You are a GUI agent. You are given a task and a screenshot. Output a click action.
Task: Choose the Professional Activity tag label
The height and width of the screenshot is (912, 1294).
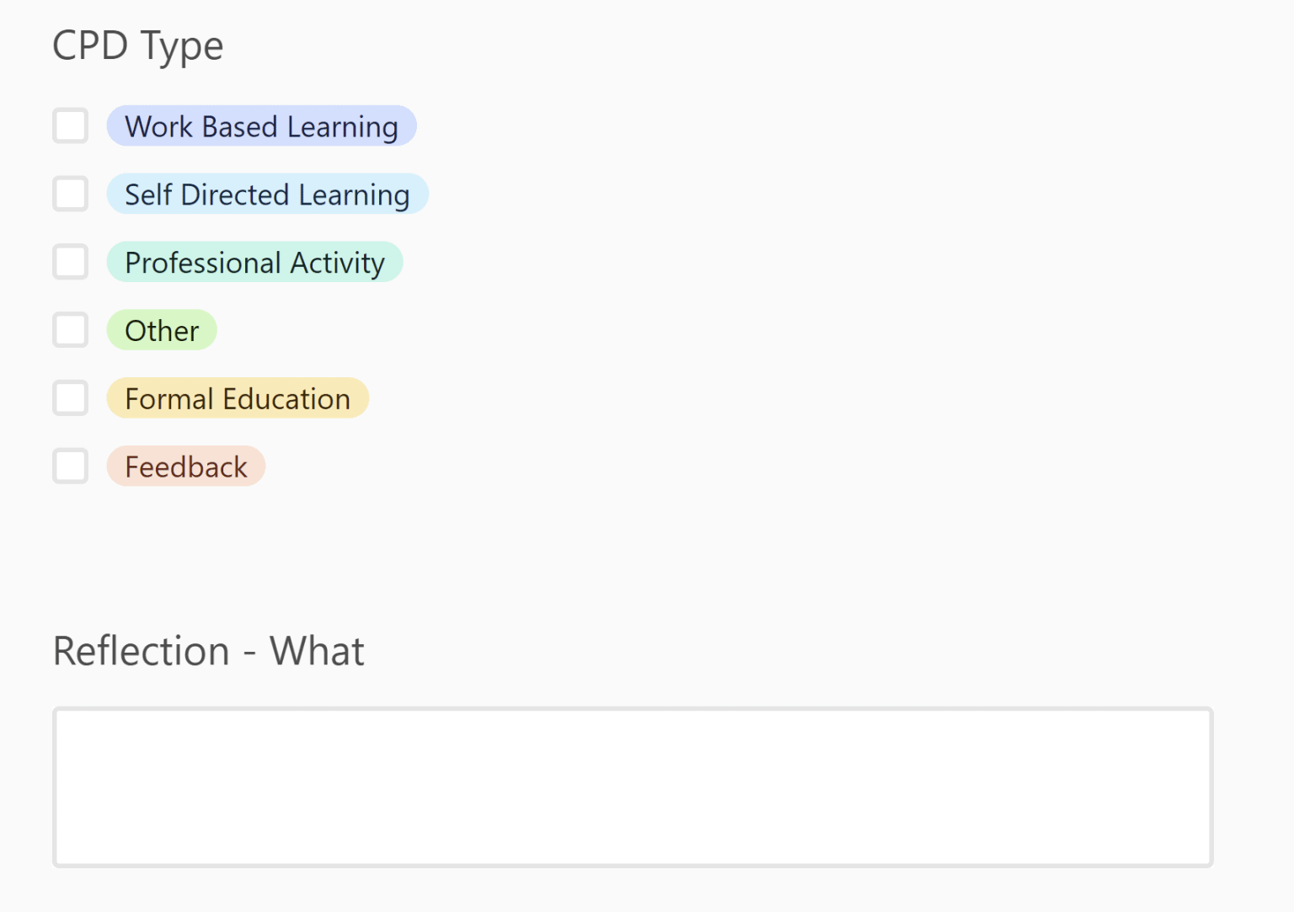pos(254,263)
